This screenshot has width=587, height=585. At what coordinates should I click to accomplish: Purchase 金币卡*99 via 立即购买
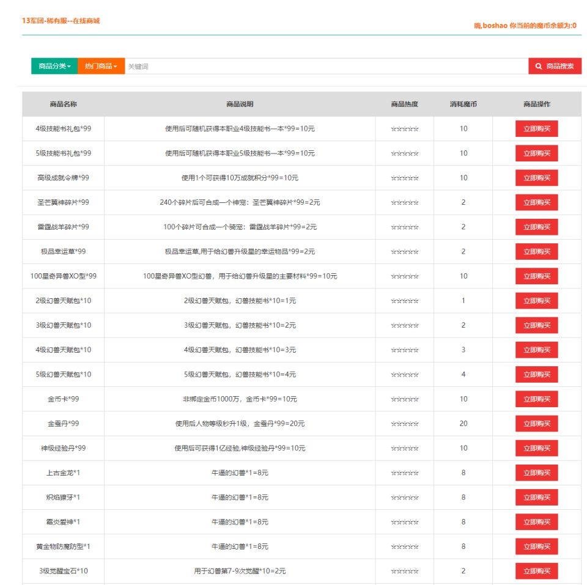pyautogui.click(x=536, y=399)
